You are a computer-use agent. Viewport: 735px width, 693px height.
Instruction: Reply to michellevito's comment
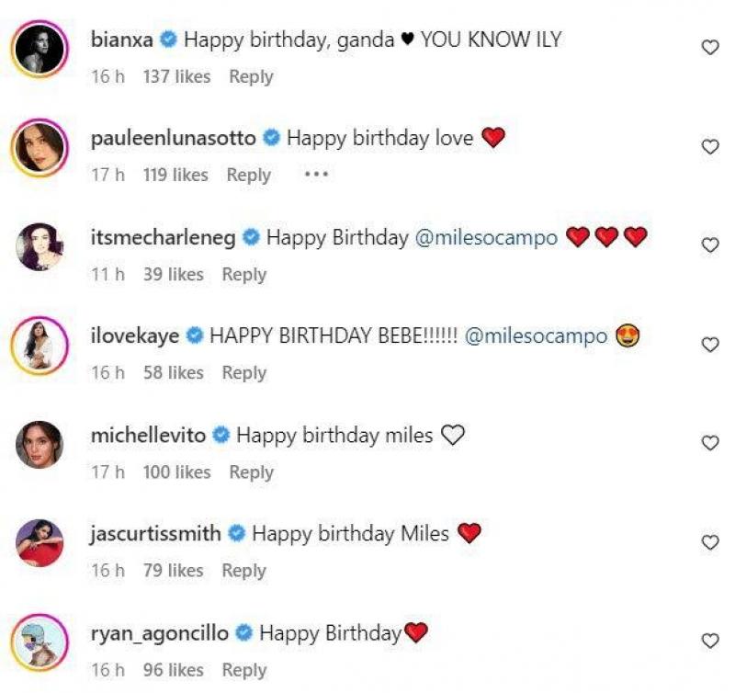(251, 472)
